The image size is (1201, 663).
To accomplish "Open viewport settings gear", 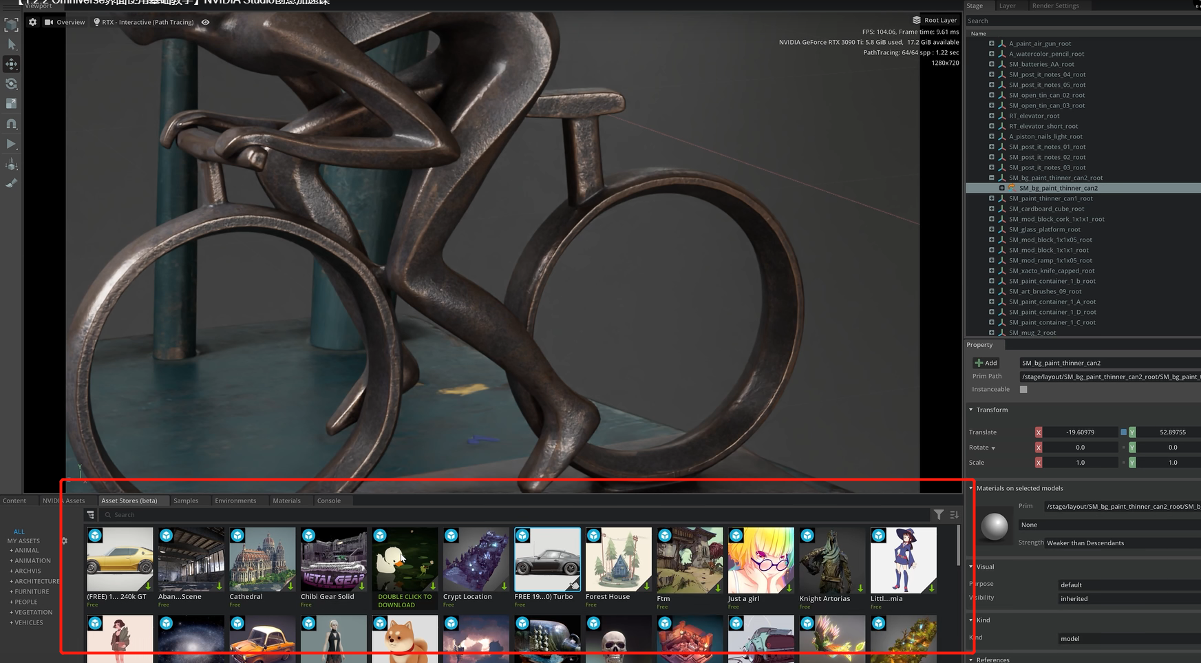I will 32,22.
